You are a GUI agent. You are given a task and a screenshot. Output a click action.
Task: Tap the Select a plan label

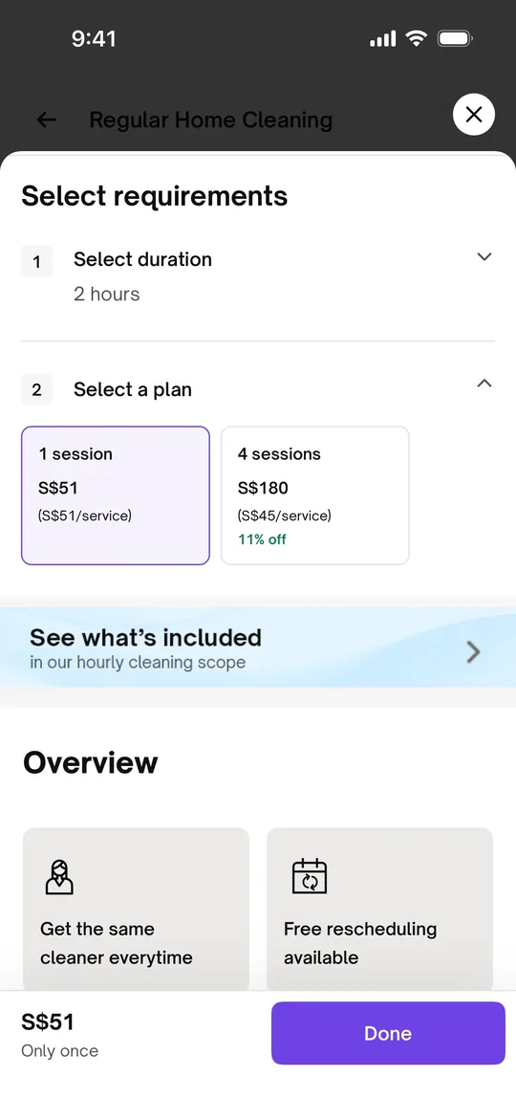click(133, 390)
